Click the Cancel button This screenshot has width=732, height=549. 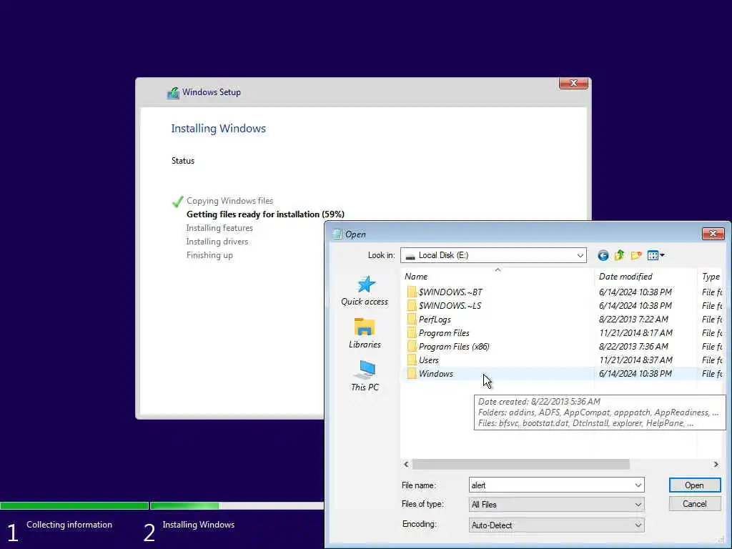coord(695,504)
